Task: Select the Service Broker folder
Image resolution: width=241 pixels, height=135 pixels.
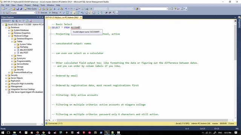Action: coord(23,64)
